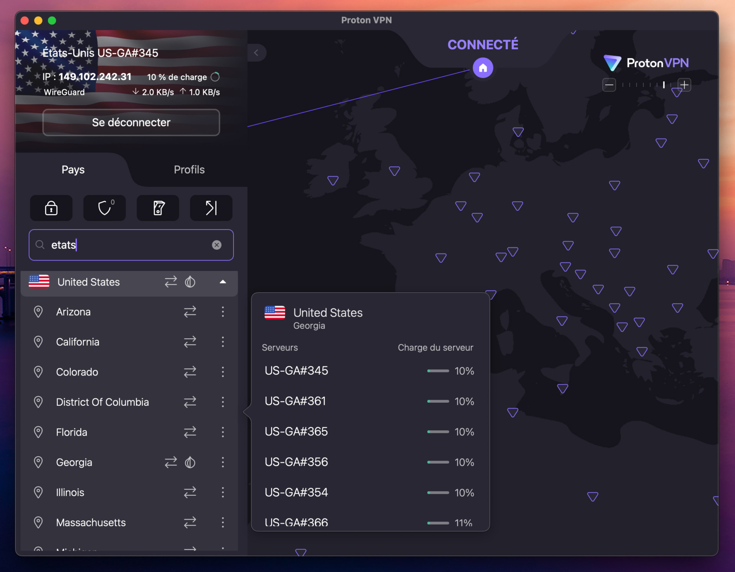Click location pin icon for Colorado
The height and width of the screenshot is (572, 735).
(38, 372)
